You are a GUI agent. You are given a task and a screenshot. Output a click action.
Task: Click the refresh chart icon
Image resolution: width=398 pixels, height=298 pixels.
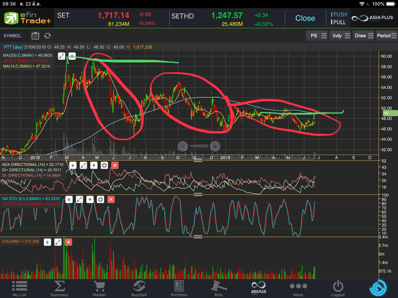[47, 36]
